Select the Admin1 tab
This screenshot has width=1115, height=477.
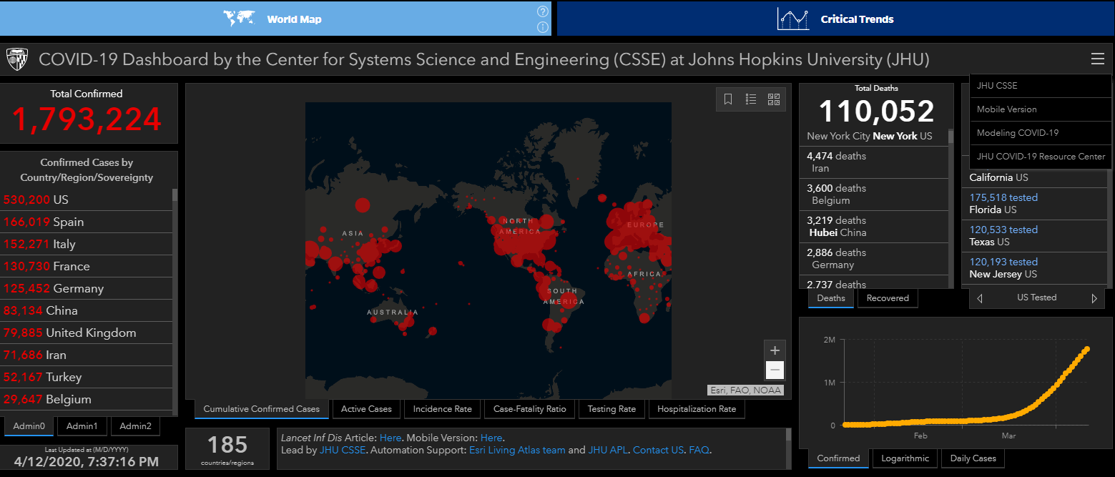coord(82,426)
